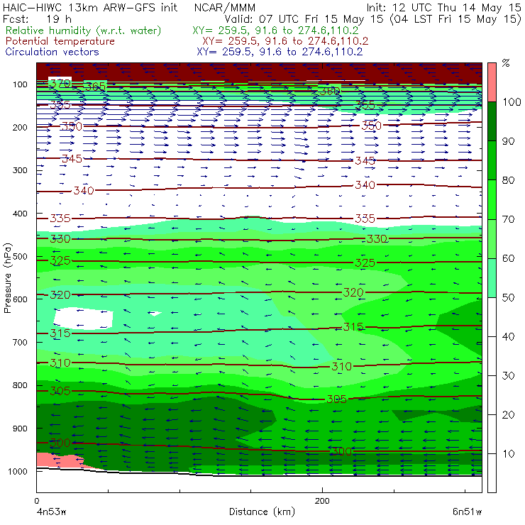Click the '0' distance axis tick label

point(36,501)
